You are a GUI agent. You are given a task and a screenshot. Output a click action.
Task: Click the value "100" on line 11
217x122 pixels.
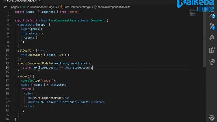tap(61, 55)
